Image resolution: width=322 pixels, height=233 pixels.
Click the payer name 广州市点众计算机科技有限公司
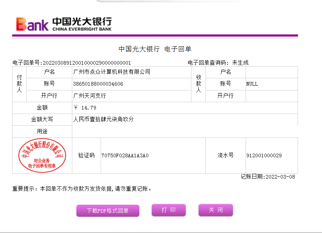112,72
